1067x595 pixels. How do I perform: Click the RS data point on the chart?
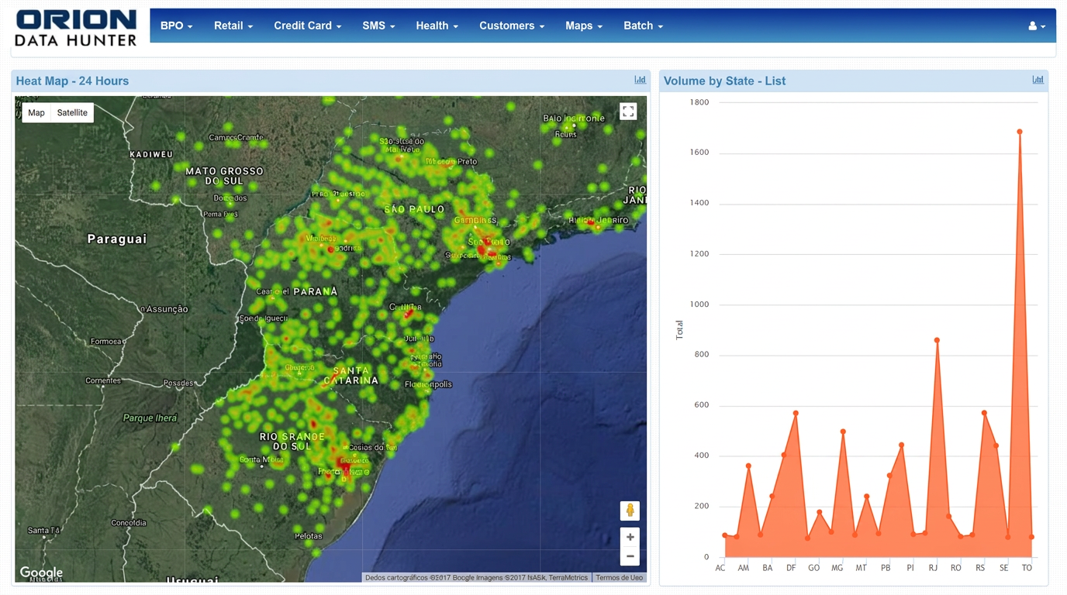[984, 414]
